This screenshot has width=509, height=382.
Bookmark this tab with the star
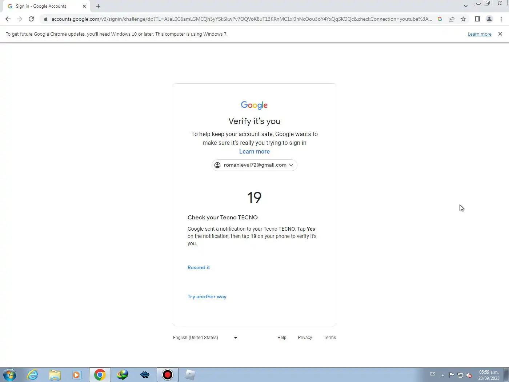pos(463,19)
